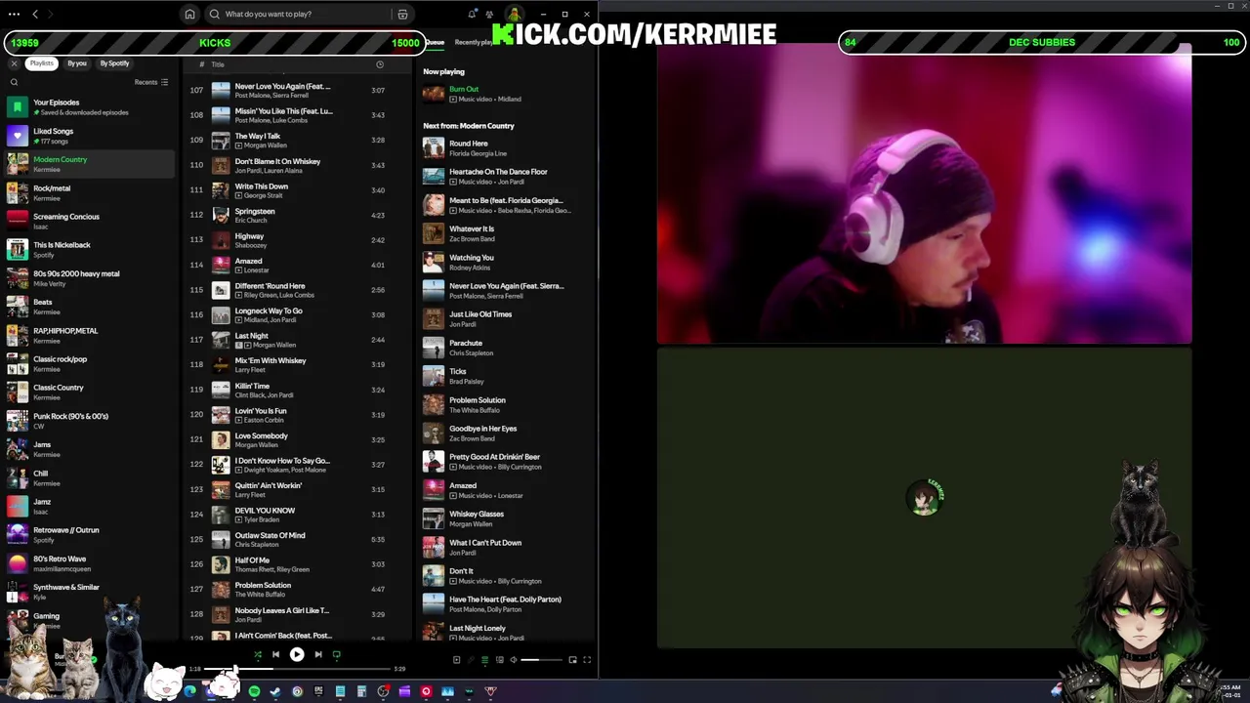The height and width of the screenshot is (703, 1250).
Task: Go back with the left arrow
Action: pyautogui.click(x=35, y=14)
